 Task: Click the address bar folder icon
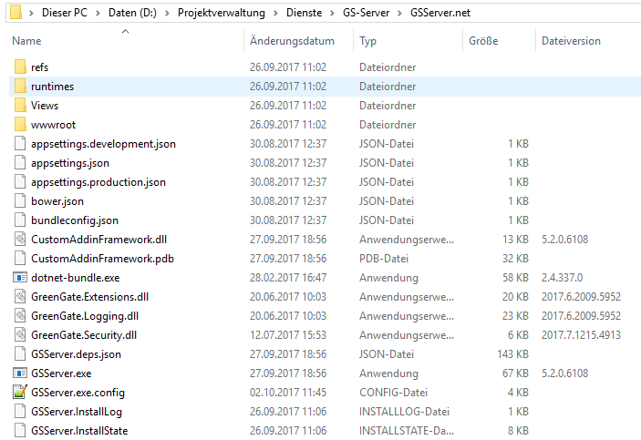tap(16, 12)
